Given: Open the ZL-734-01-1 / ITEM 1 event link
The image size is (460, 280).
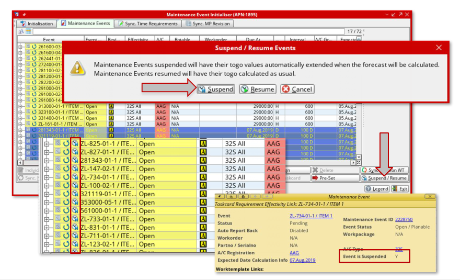Looking at the screenshot, I should click(x=311, y=216).
